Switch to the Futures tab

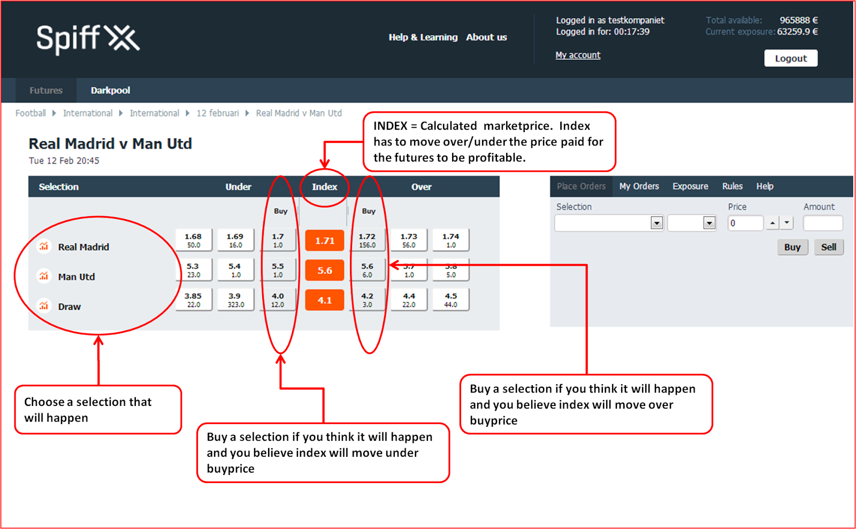point(46,90)
